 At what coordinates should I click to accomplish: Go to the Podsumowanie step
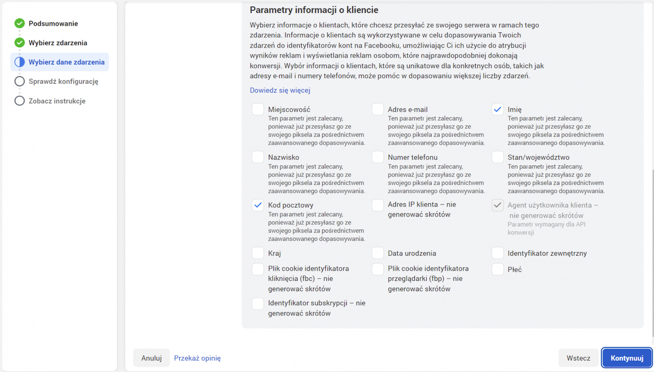pos(53,23)
